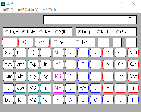
Task: Click the Int integer key
Action: click(133, 88)
